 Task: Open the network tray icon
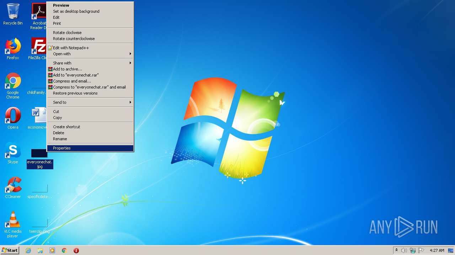point(413,250)
